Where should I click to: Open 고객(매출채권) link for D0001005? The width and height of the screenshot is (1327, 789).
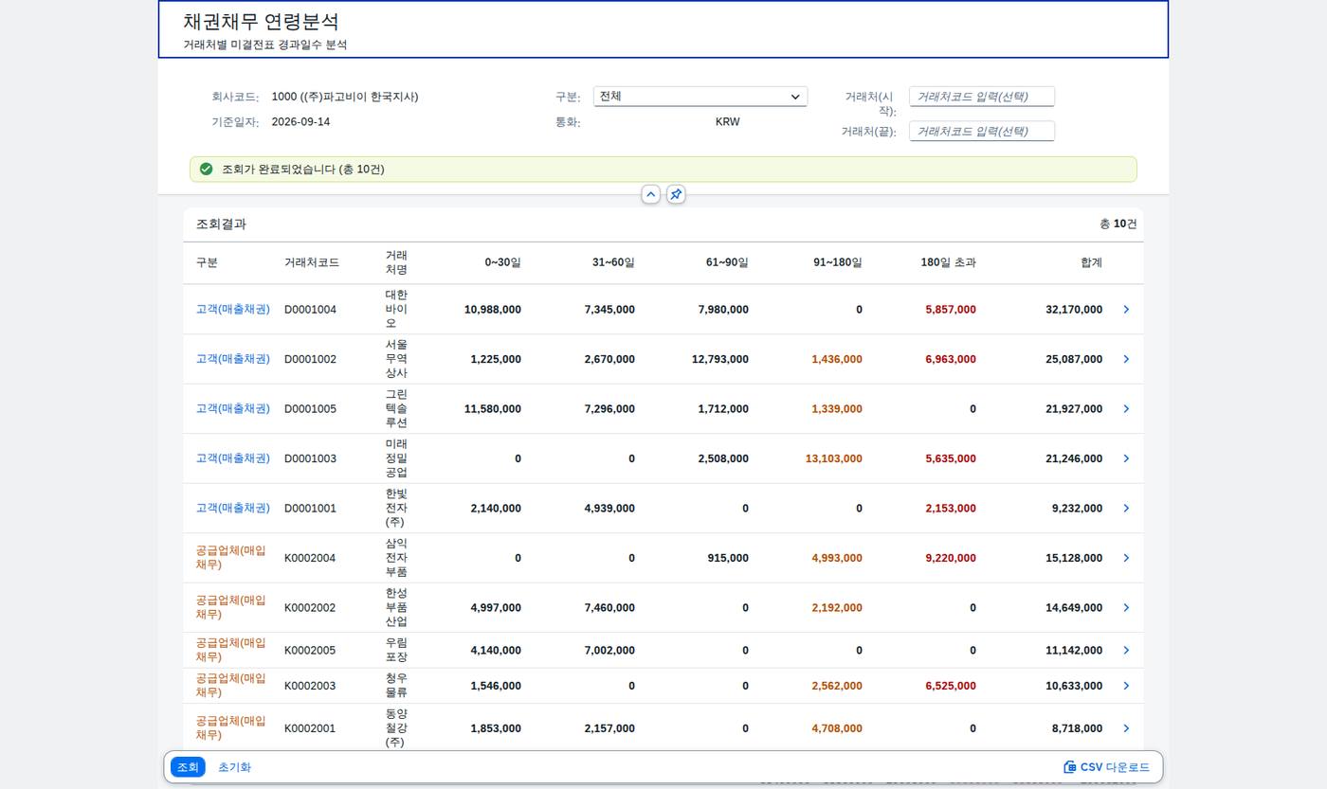coord(233,409)
